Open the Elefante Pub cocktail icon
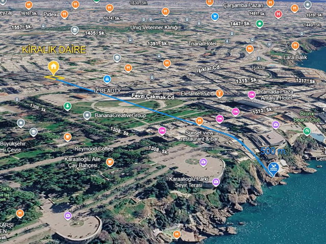The width and height of the screenshot is (326, 244). (220, 94)
